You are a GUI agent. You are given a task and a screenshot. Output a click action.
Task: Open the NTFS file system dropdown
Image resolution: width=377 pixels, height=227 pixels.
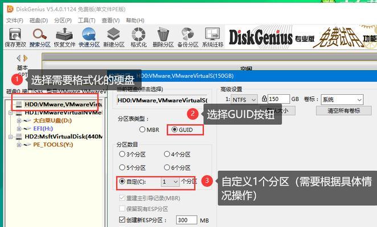[244, 99]
